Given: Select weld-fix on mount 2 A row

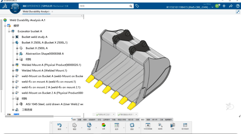Looking at the screenshot, I should [51, 87].
